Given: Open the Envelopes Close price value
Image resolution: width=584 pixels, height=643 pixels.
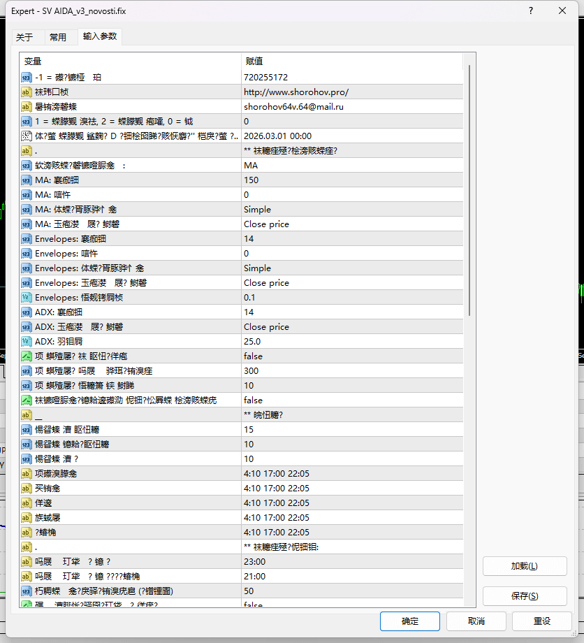Looking at the screenshot, I should click(353, 283).
